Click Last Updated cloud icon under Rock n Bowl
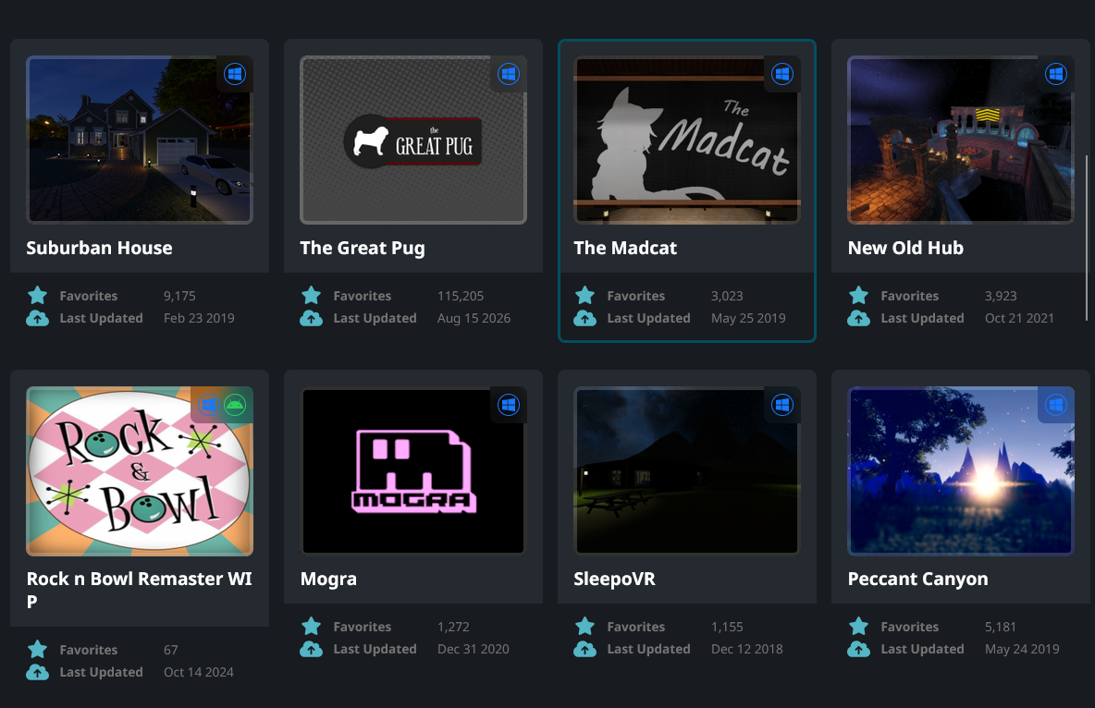 coord(38,672)
